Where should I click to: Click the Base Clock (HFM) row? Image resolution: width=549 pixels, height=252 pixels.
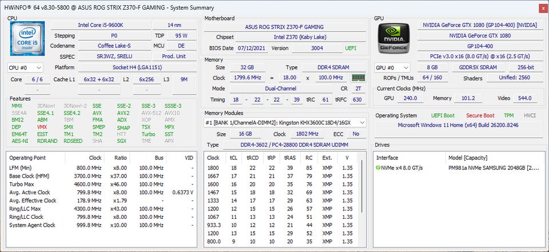(x=101, y=176)
